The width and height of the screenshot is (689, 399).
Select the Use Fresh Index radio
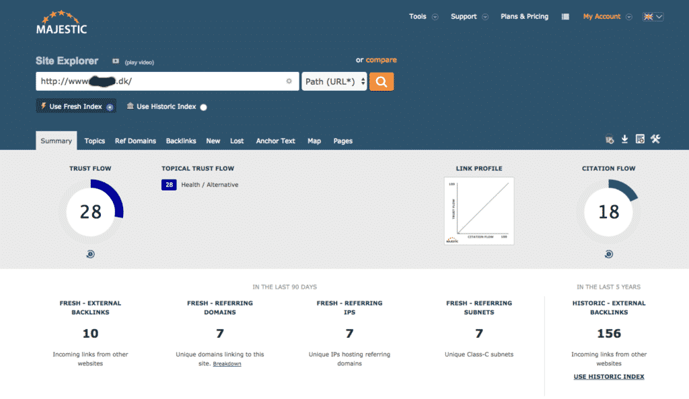pyautogui.click(x=110, y=107)
